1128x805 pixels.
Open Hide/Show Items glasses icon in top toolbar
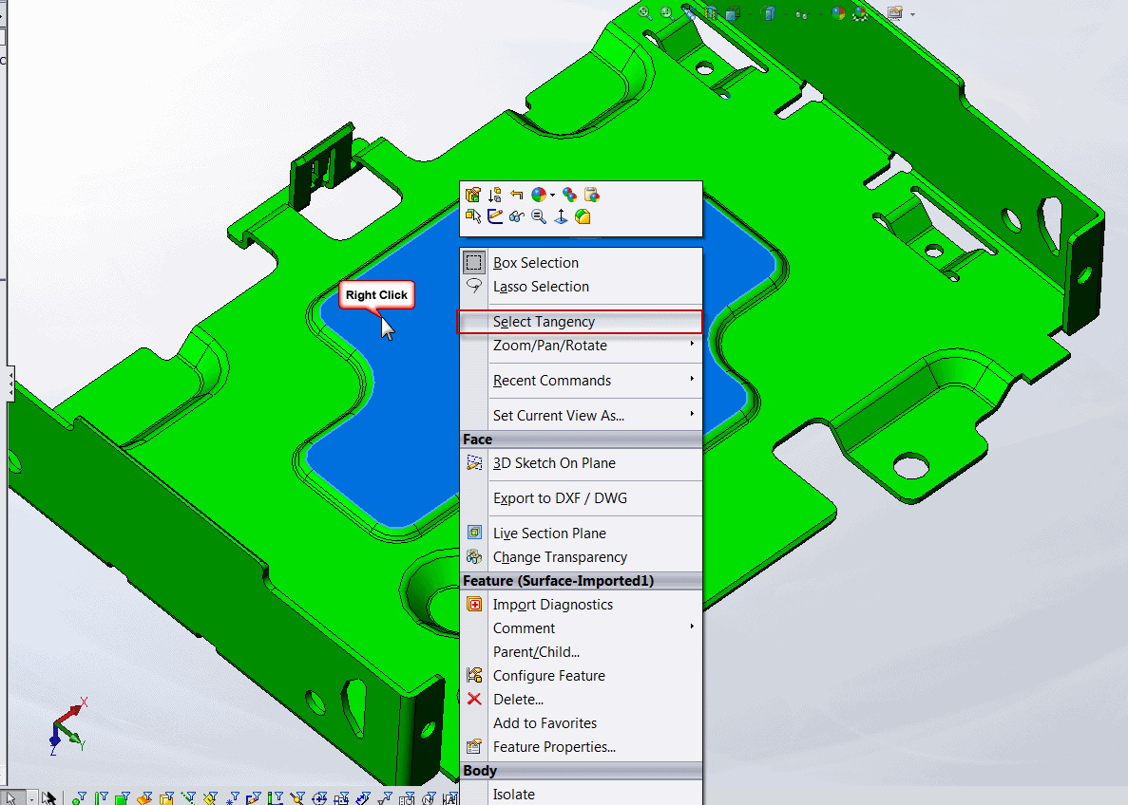click(x=802, y=13)
